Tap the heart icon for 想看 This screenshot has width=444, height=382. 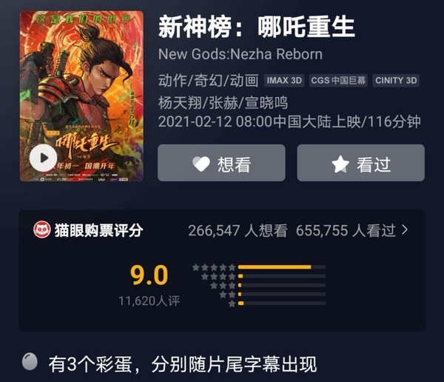201,164
